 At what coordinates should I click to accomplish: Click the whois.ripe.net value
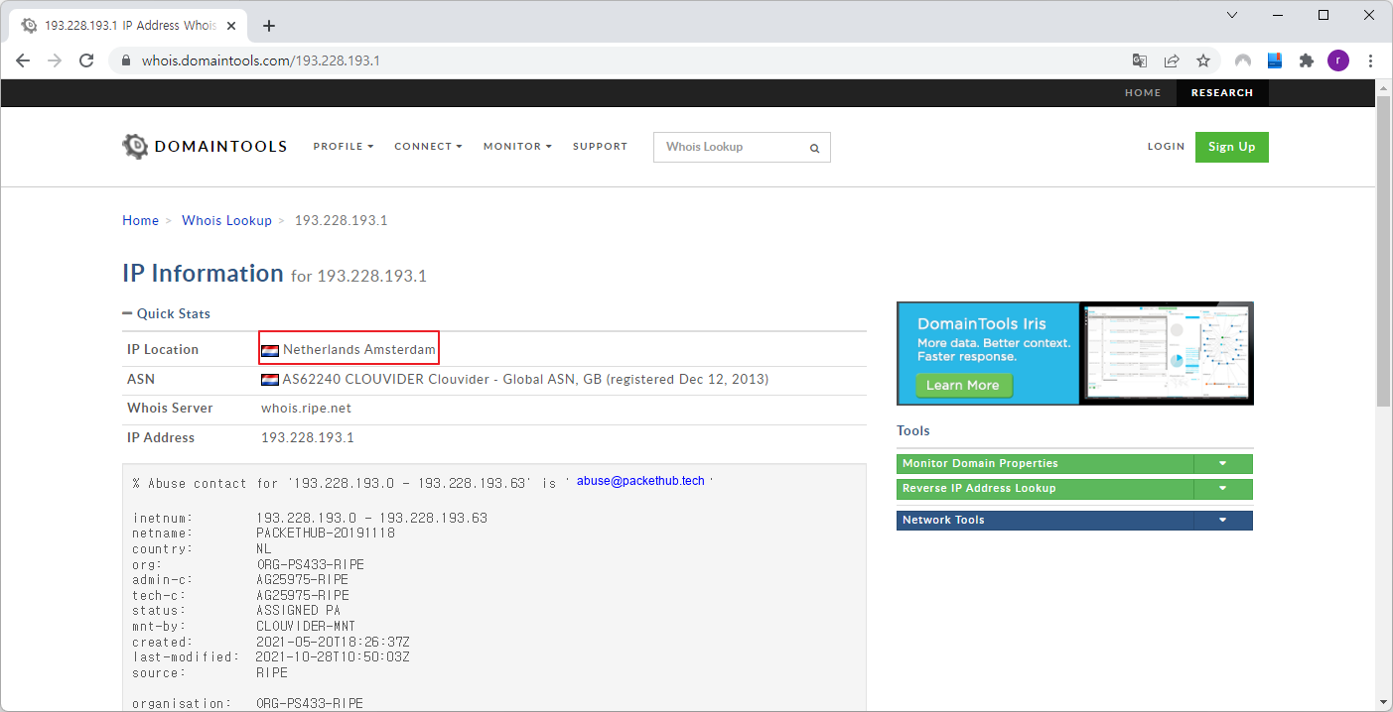tap(306, 409)
